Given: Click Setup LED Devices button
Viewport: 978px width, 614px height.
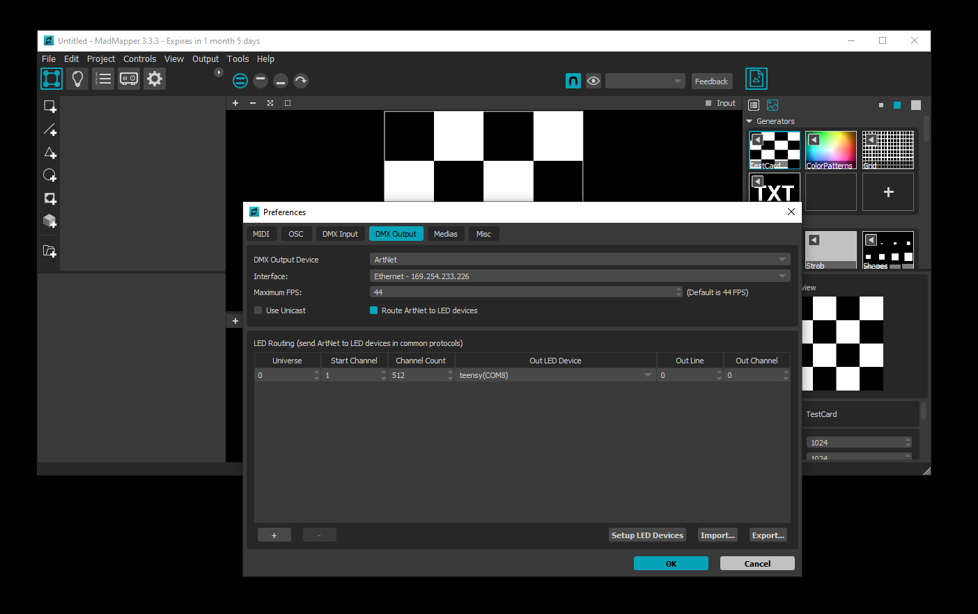Looking at the screenshot, I should (647, 535).
